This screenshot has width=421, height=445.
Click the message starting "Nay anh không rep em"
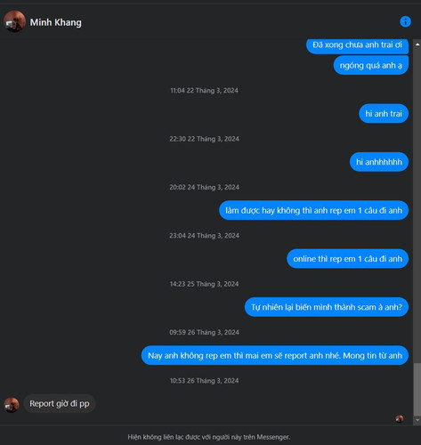click(x=275, y=355)
